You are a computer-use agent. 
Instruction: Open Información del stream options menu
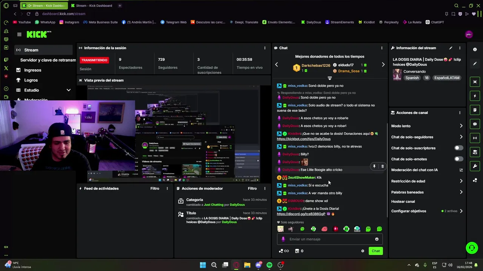tap(460, 48)
